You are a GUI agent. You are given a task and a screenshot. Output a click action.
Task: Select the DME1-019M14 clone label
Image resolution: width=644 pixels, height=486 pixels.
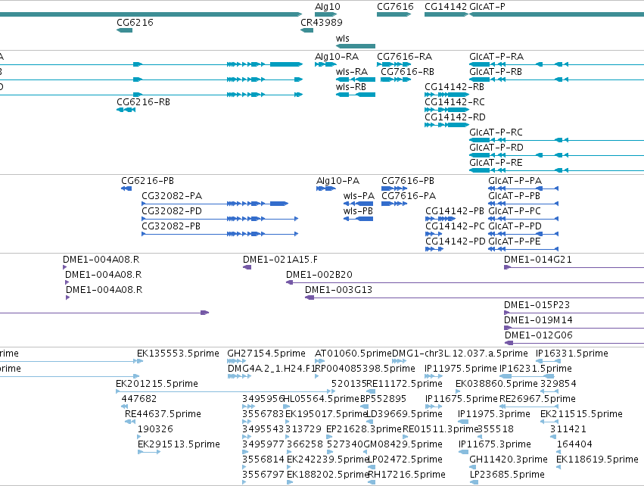pyautogui.click(x=538, y=320)
